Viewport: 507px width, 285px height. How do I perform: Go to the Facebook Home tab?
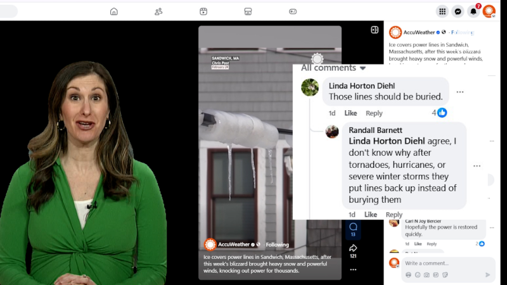pos(114,11)
